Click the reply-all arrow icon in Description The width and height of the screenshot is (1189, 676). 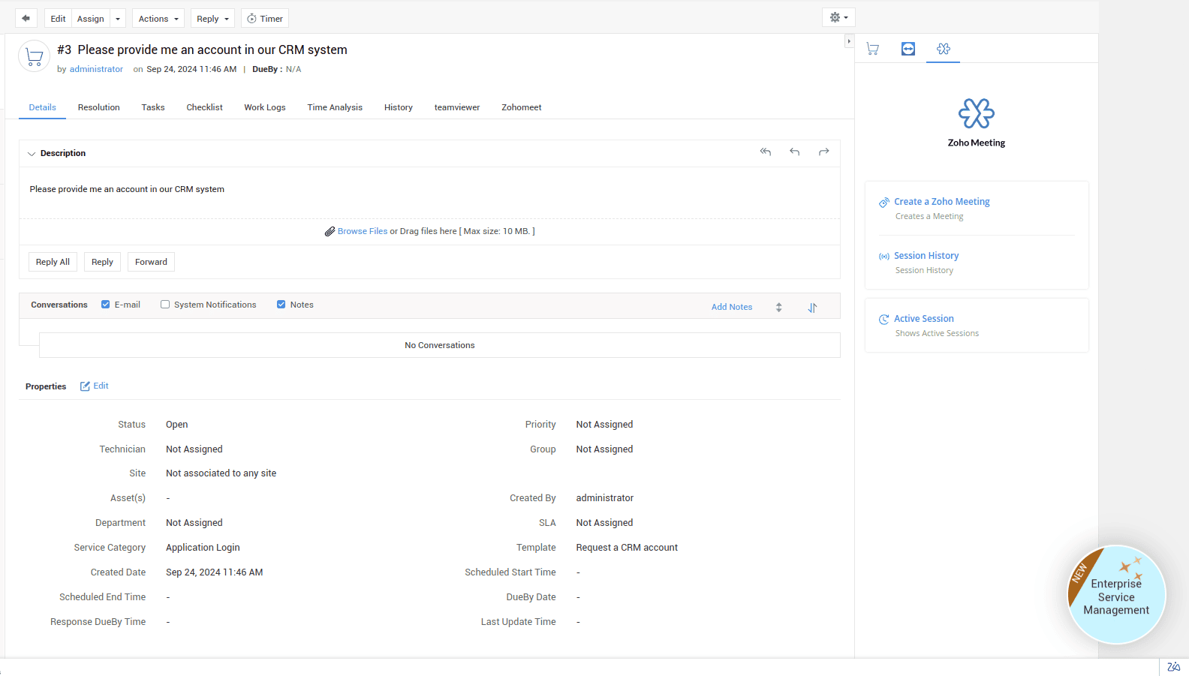click(765, 152)
